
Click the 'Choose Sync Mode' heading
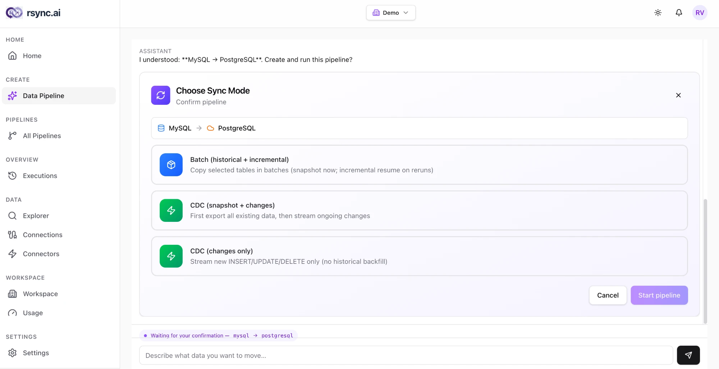click(x=213, y=90)
